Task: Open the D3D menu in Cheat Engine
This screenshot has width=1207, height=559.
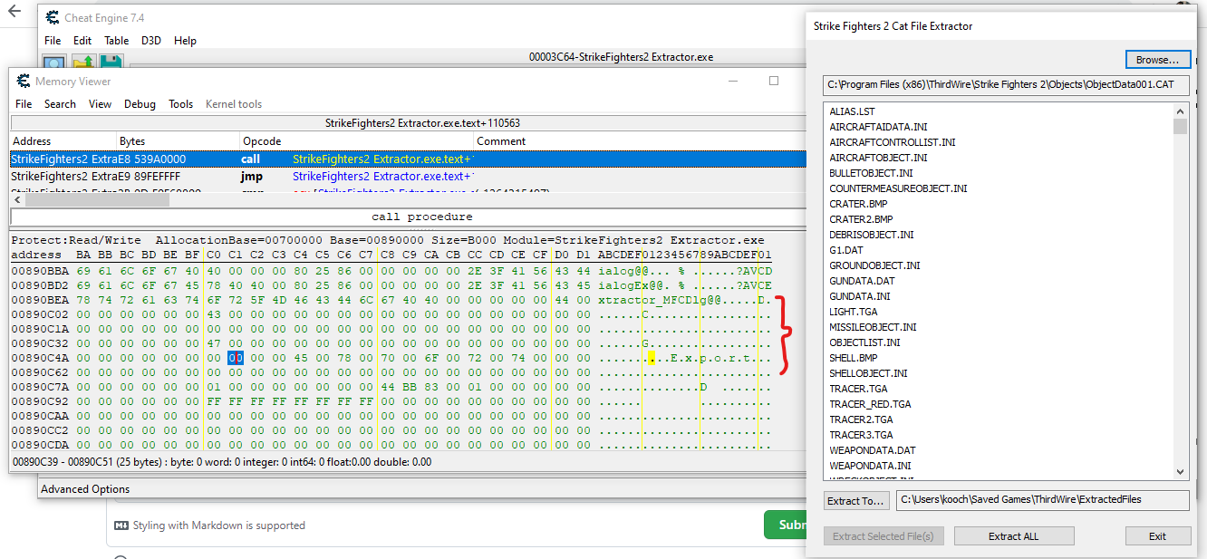Action: [151, 41]
